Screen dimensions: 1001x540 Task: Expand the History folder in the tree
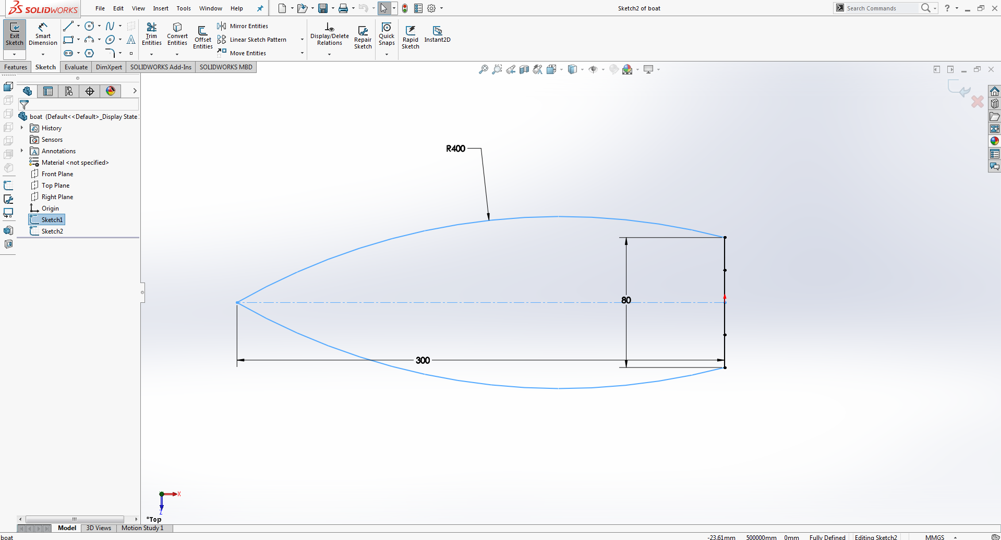point(22,128)
